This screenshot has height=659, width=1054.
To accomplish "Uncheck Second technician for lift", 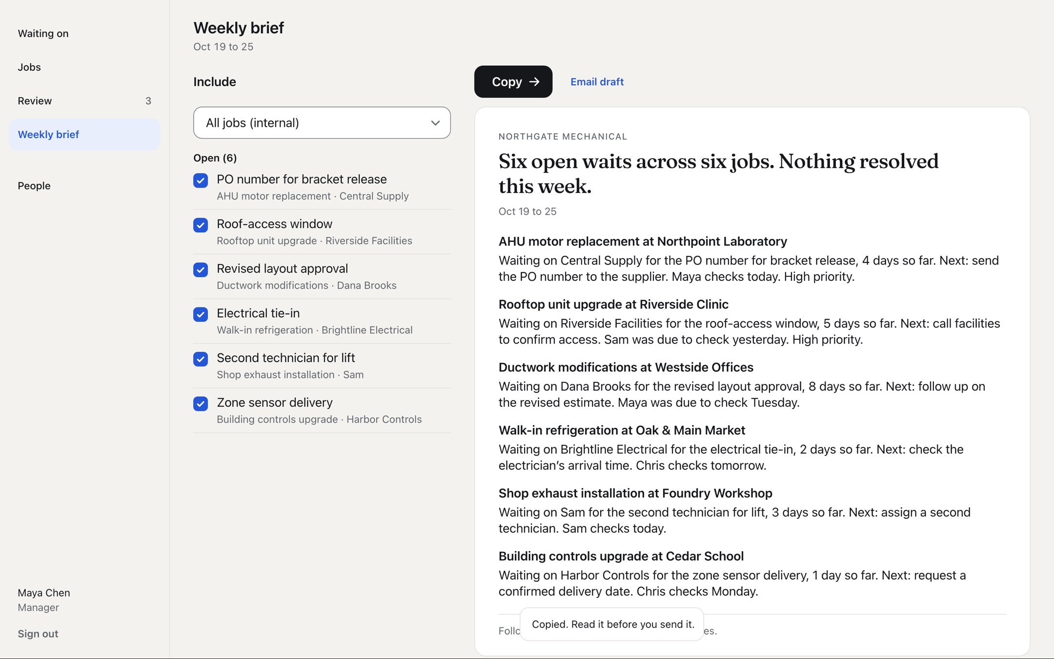I will coord(201,359).
